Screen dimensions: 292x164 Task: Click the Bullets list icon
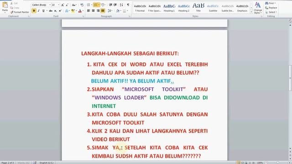pyautogui.click(x=89, y=5)
